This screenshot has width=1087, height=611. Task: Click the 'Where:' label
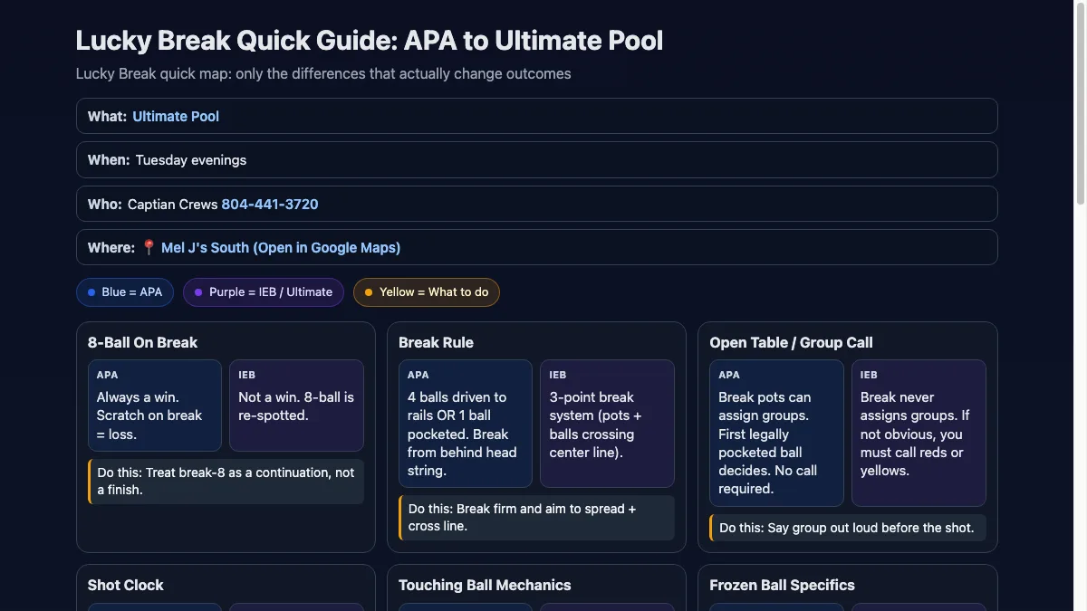112,247
